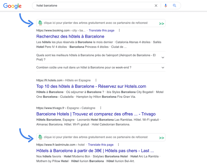This screenshot has height=165, width=207.
Task: Open three-dot menu for lastminute.com result
Action: click(119, 145)
